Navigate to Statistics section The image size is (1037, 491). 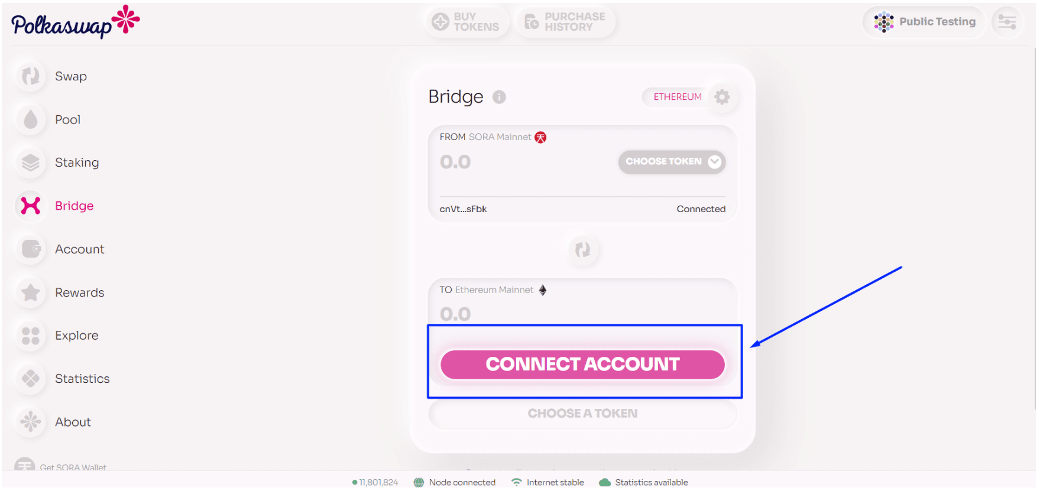(x=82, y=379)
